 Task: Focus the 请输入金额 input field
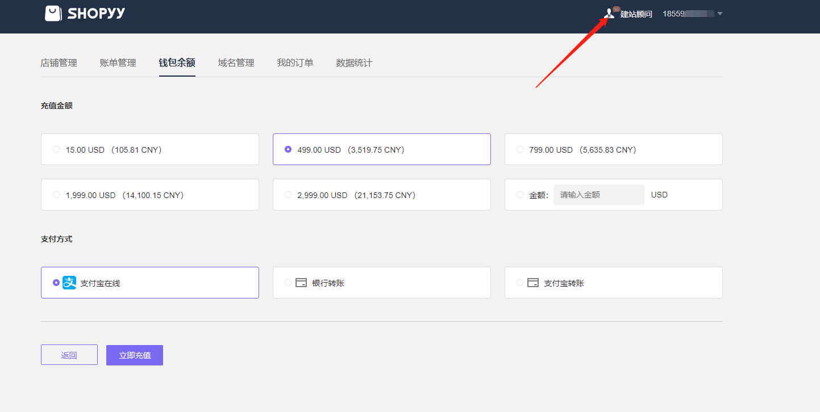[x=598, y=195]
